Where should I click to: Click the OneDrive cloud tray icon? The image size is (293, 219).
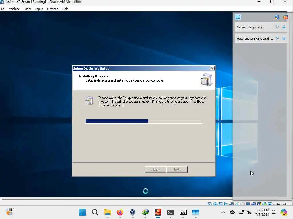coord(232,212)
